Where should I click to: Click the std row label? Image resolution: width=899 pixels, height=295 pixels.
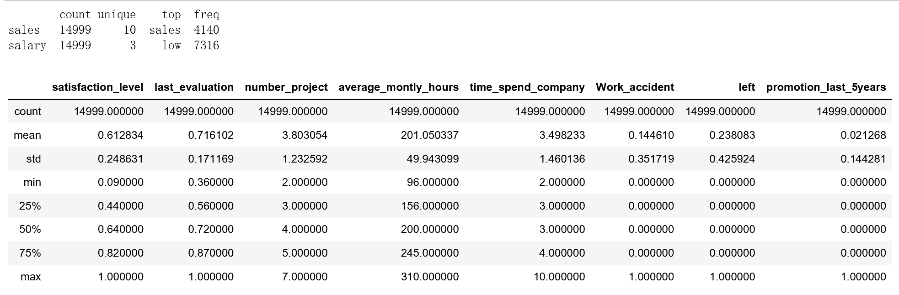click(33, 159)
